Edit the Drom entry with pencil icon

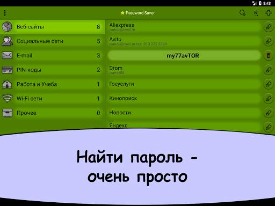coord(269,70)
